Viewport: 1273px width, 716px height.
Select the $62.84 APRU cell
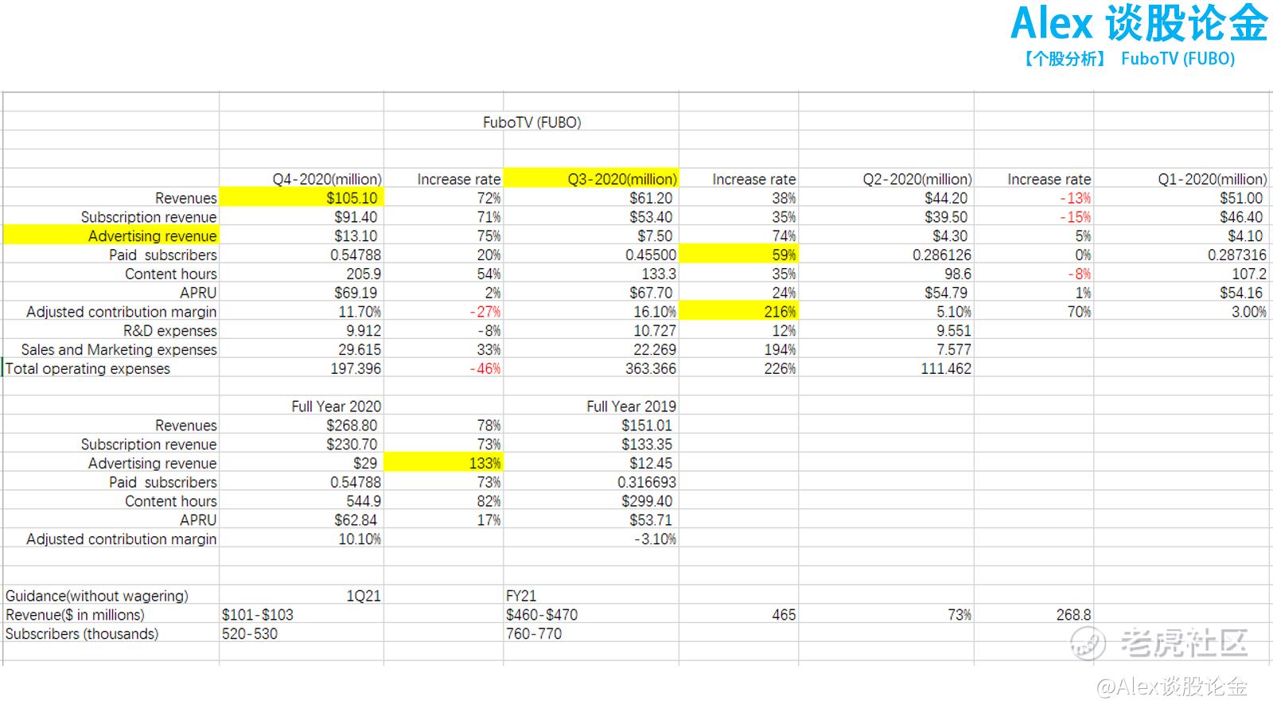(x=302, y=520)
